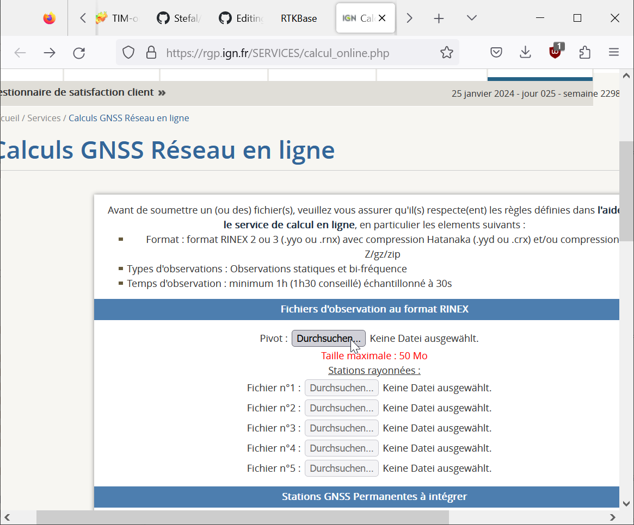Open the Downloads panel
This screenshot has height=525, width=634.
point(525,53)
